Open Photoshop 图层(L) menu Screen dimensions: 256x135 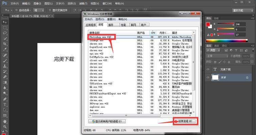(x=49, y=3)
